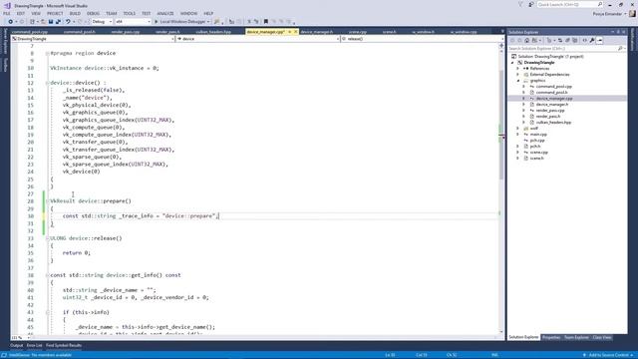Click the feedback icon beside Quick Launch

coord(530,4)
